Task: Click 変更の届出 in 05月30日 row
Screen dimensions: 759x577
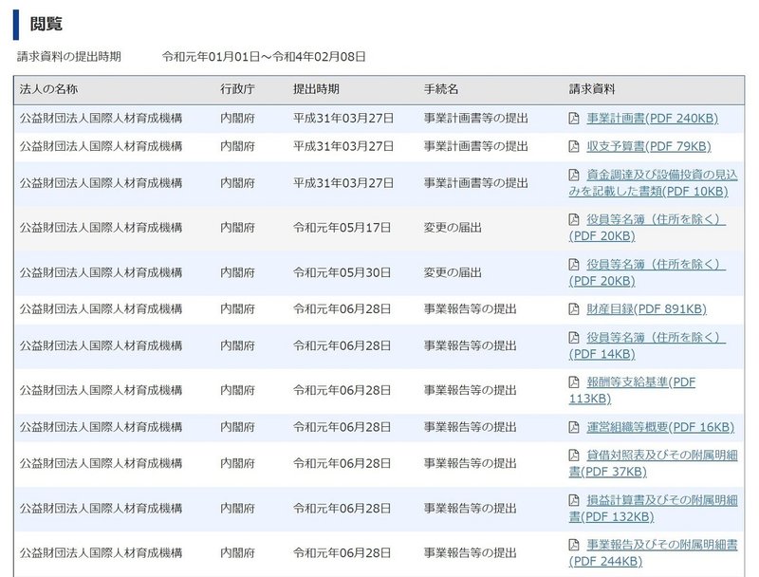Action: 453,272
